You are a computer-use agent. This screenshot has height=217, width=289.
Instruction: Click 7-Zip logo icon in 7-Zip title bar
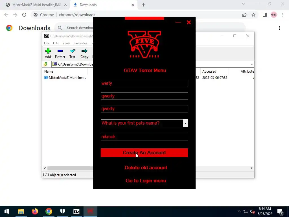click(x=47, y=36)
